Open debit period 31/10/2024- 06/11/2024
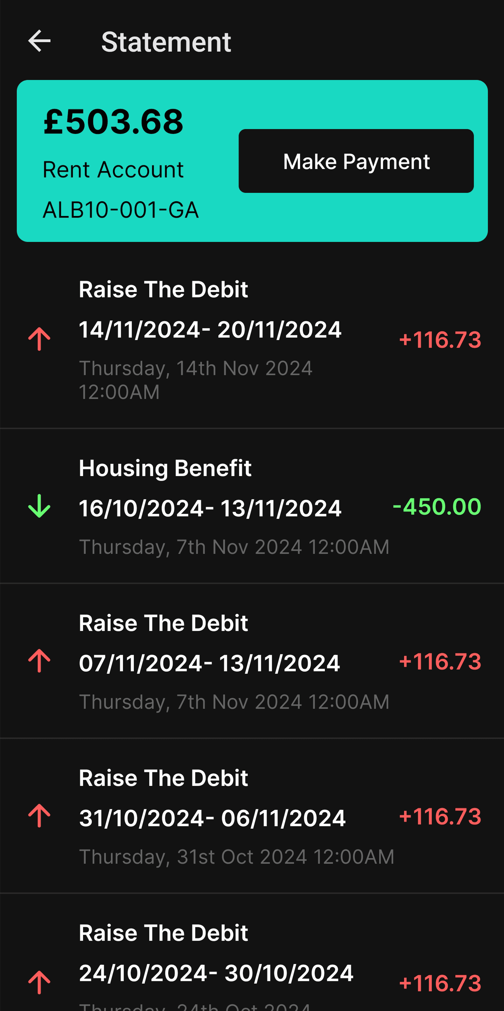 212,818
